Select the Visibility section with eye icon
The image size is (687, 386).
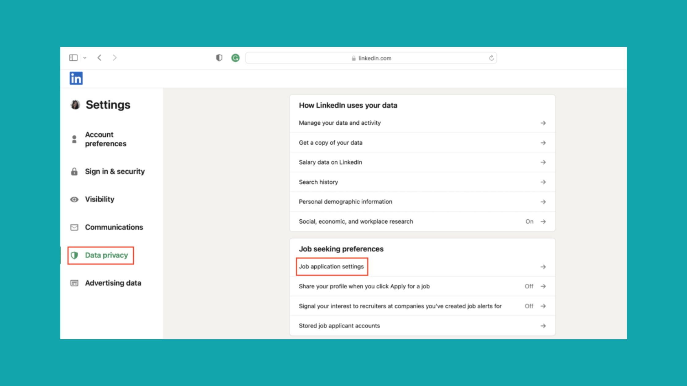pos(99,199)
